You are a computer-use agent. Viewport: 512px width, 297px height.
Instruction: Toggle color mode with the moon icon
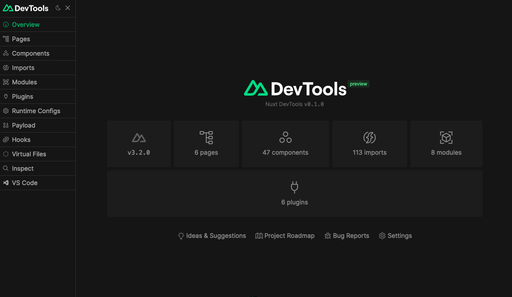coord(58,8)
